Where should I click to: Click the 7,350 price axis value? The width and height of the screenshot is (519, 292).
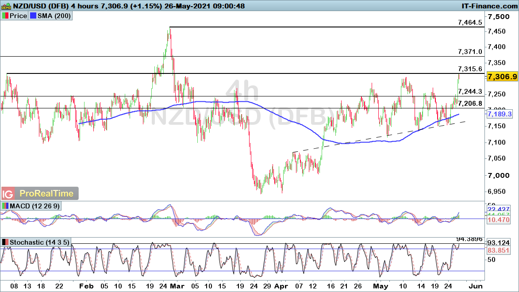[497, 62]
